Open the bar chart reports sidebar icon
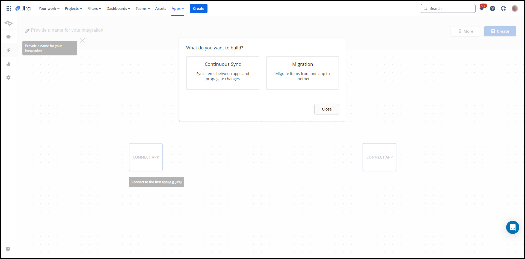Image resolution: width=525 pixels, height=259 pixels. [x=8, y=64]
